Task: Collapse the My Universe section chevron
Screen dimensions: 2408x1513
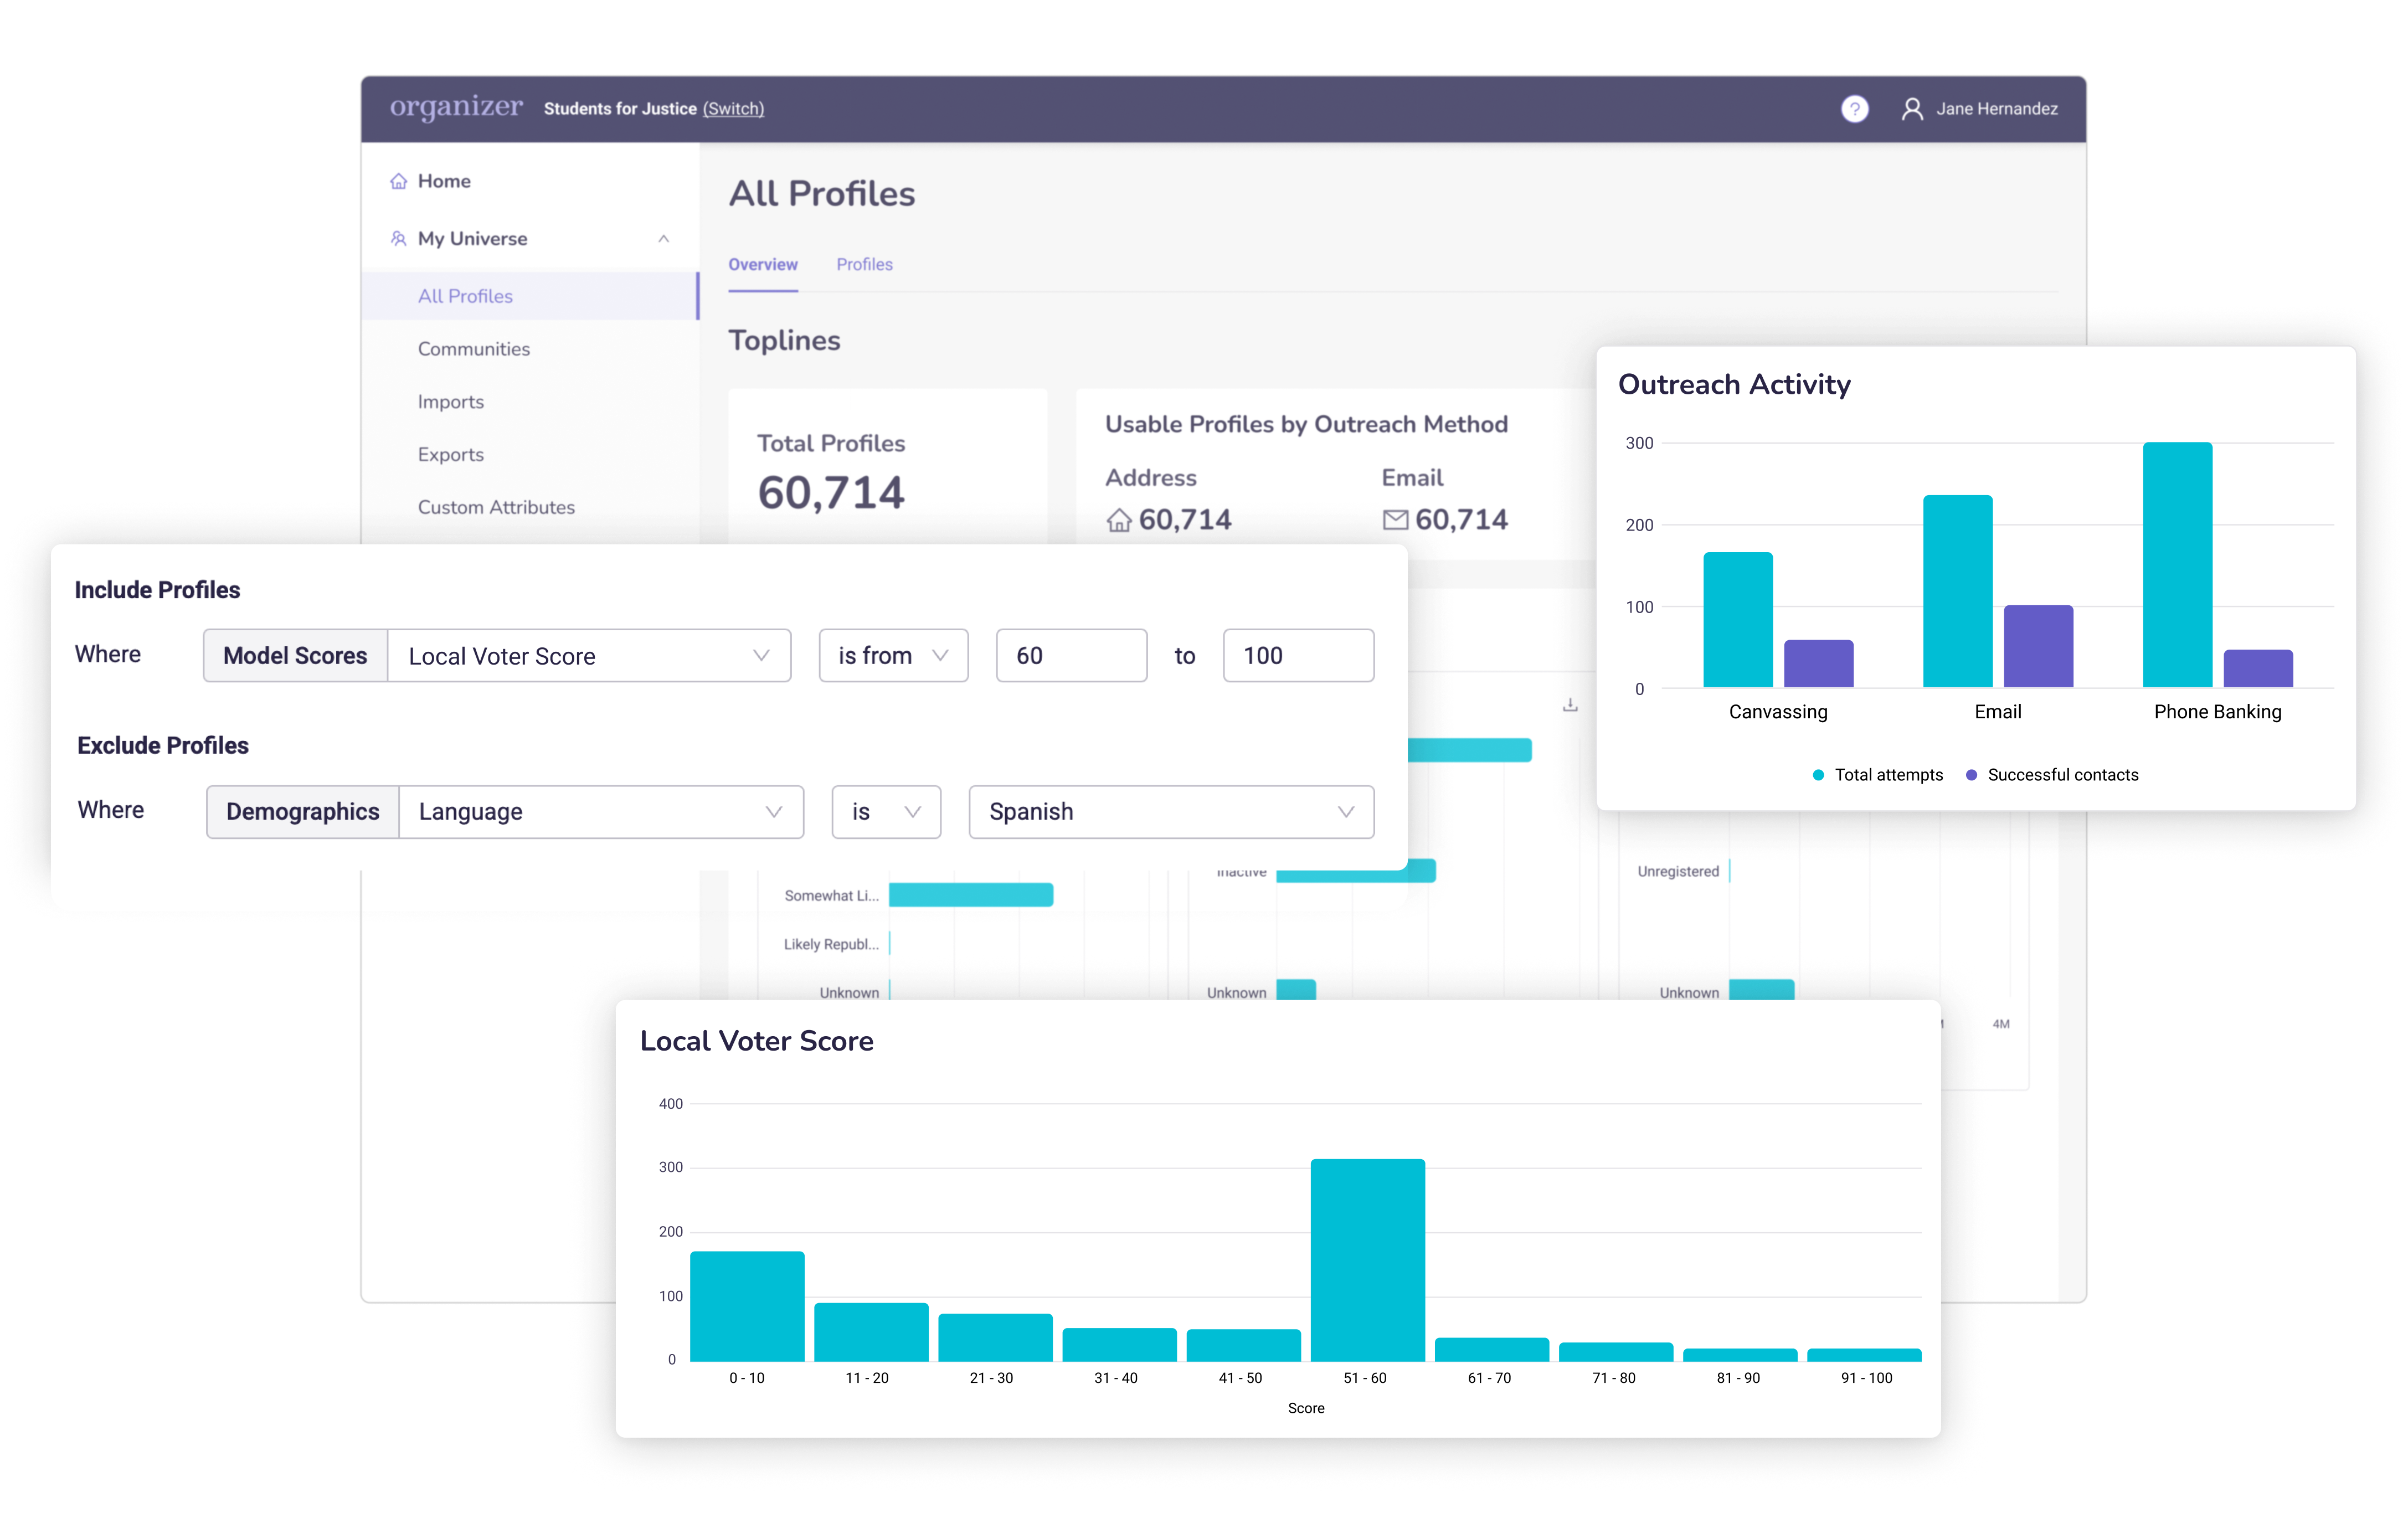Action: [x=663, y=238]
